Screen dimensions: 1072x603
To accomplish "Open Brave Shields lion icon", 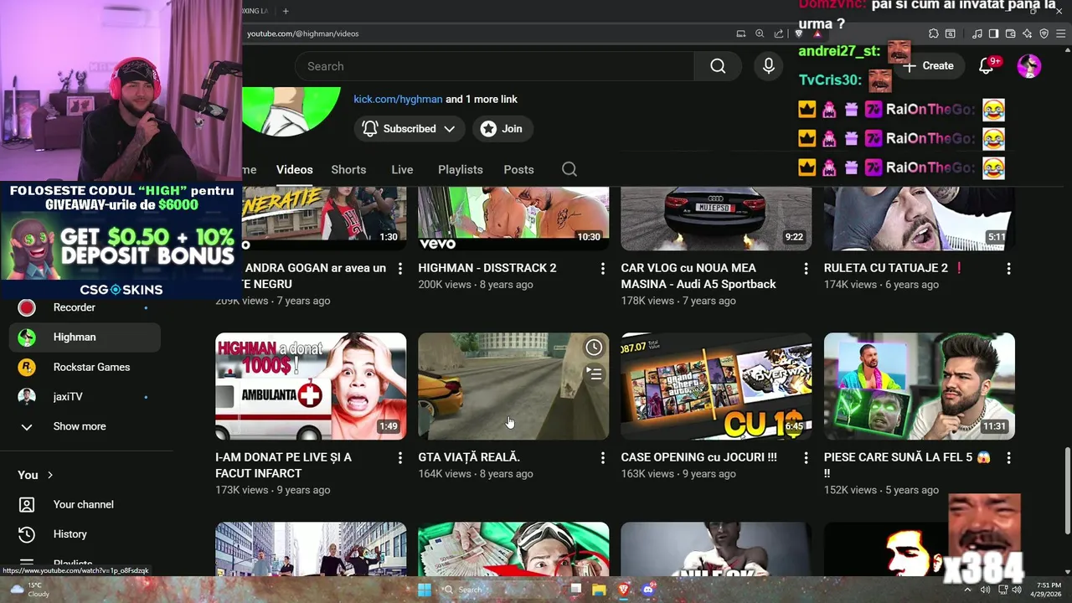I will pyautogui.click(x=799, y=33).
